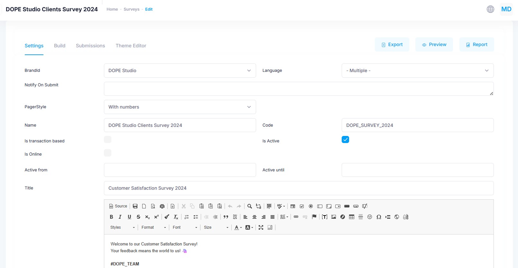
Task: Insert a Textarea field icon
Action: pos(329,206)
